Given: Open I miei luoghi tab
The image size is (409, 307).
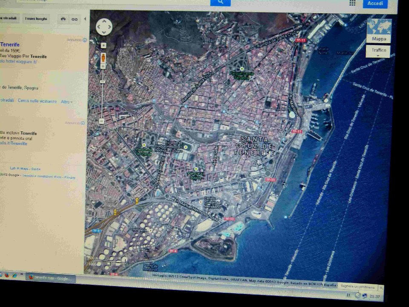Looking at the screenshot, I should pyautogui.click(x=36, y=19).
